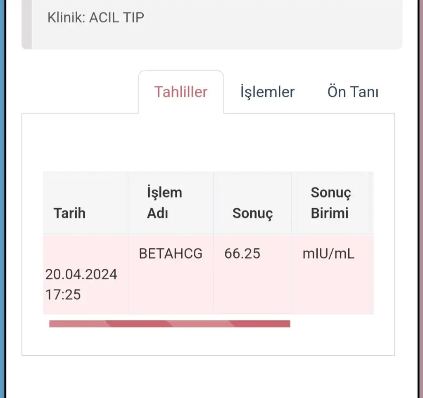Viewport: 423px width, 398px height.
Task: Click the 17:25 time value
Action: (63, 294)
